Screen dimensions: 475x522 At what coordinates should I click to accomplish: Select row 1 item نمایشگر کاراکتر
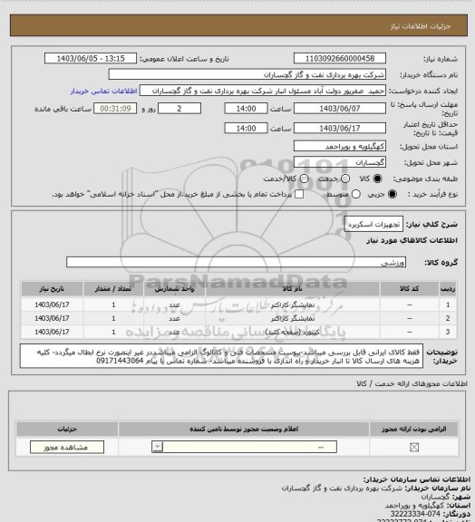[x=292, y=304]
